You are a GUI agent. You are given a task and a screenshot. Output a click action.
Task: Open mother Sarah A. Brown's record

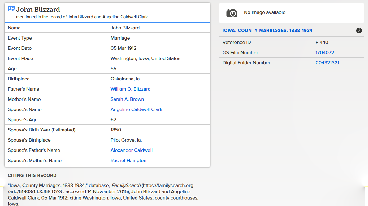127,99
